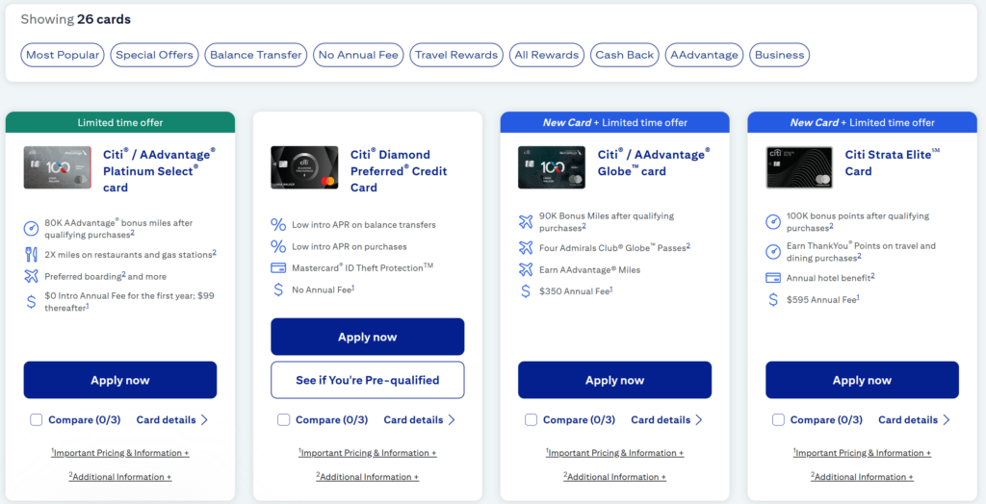The height and width of the screenshot is (504, 986).
Task: Click the percent icon next to balance transfers
Action: click(x=278, y=225)
